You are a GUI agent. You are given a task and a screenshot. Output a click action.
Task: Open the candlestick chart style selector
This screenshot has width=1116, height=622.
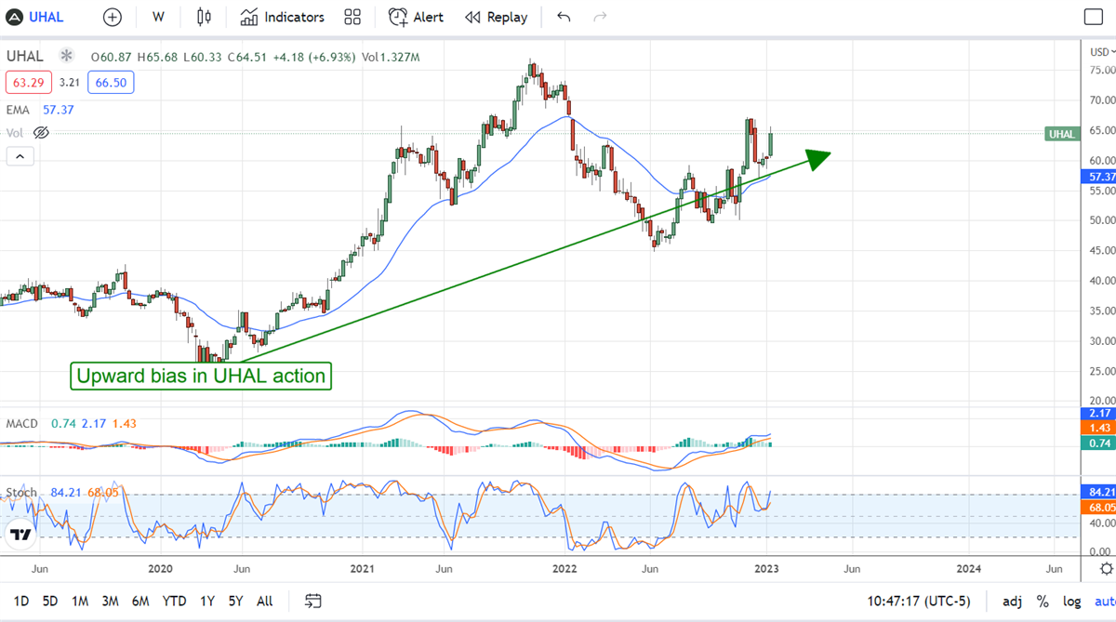click(205, 17)
